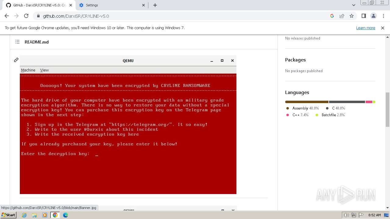Click the pink C++ segment of the language bar
This screenshot has width=390, height=219.
tap(369, 102)
